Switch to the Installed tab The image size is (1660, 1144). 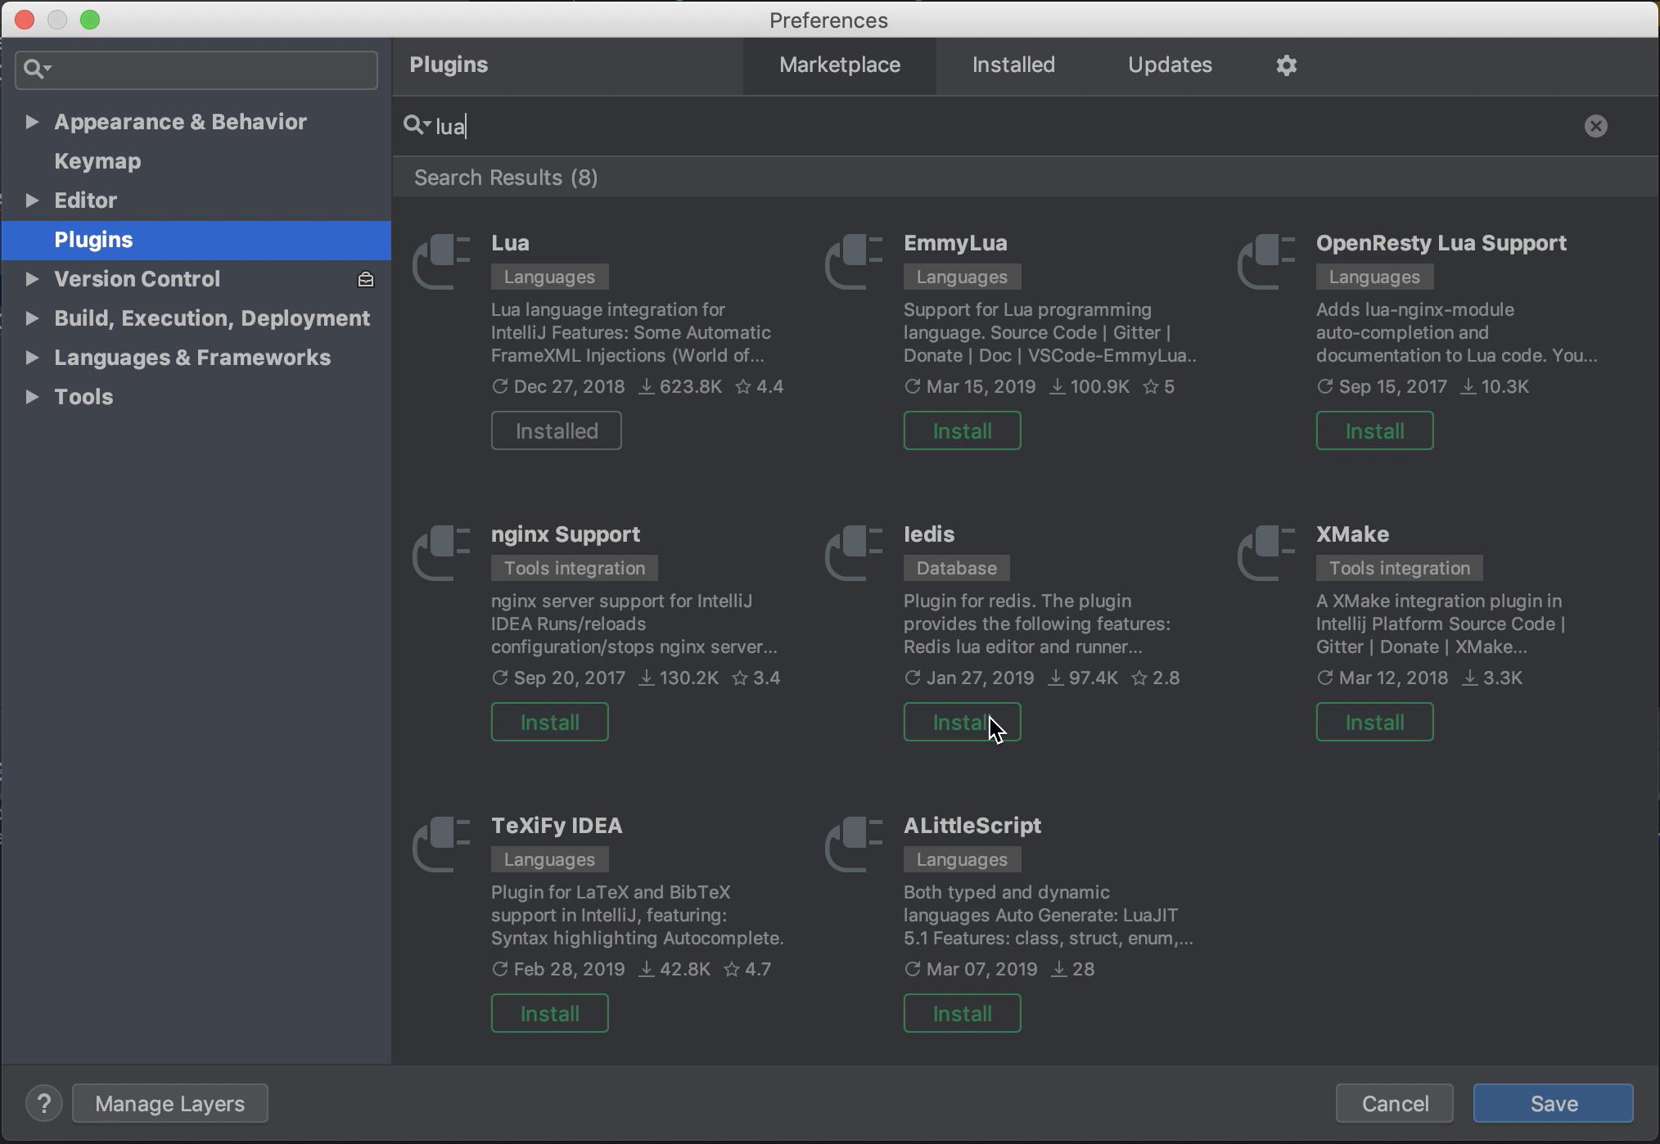tap(1013, 65)
